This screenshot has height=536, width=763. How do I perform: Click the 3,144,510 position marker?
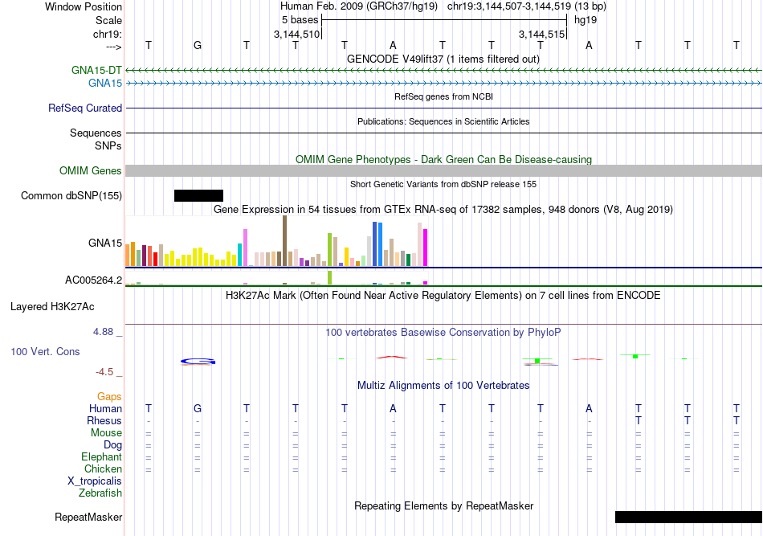tap(297, 34)
